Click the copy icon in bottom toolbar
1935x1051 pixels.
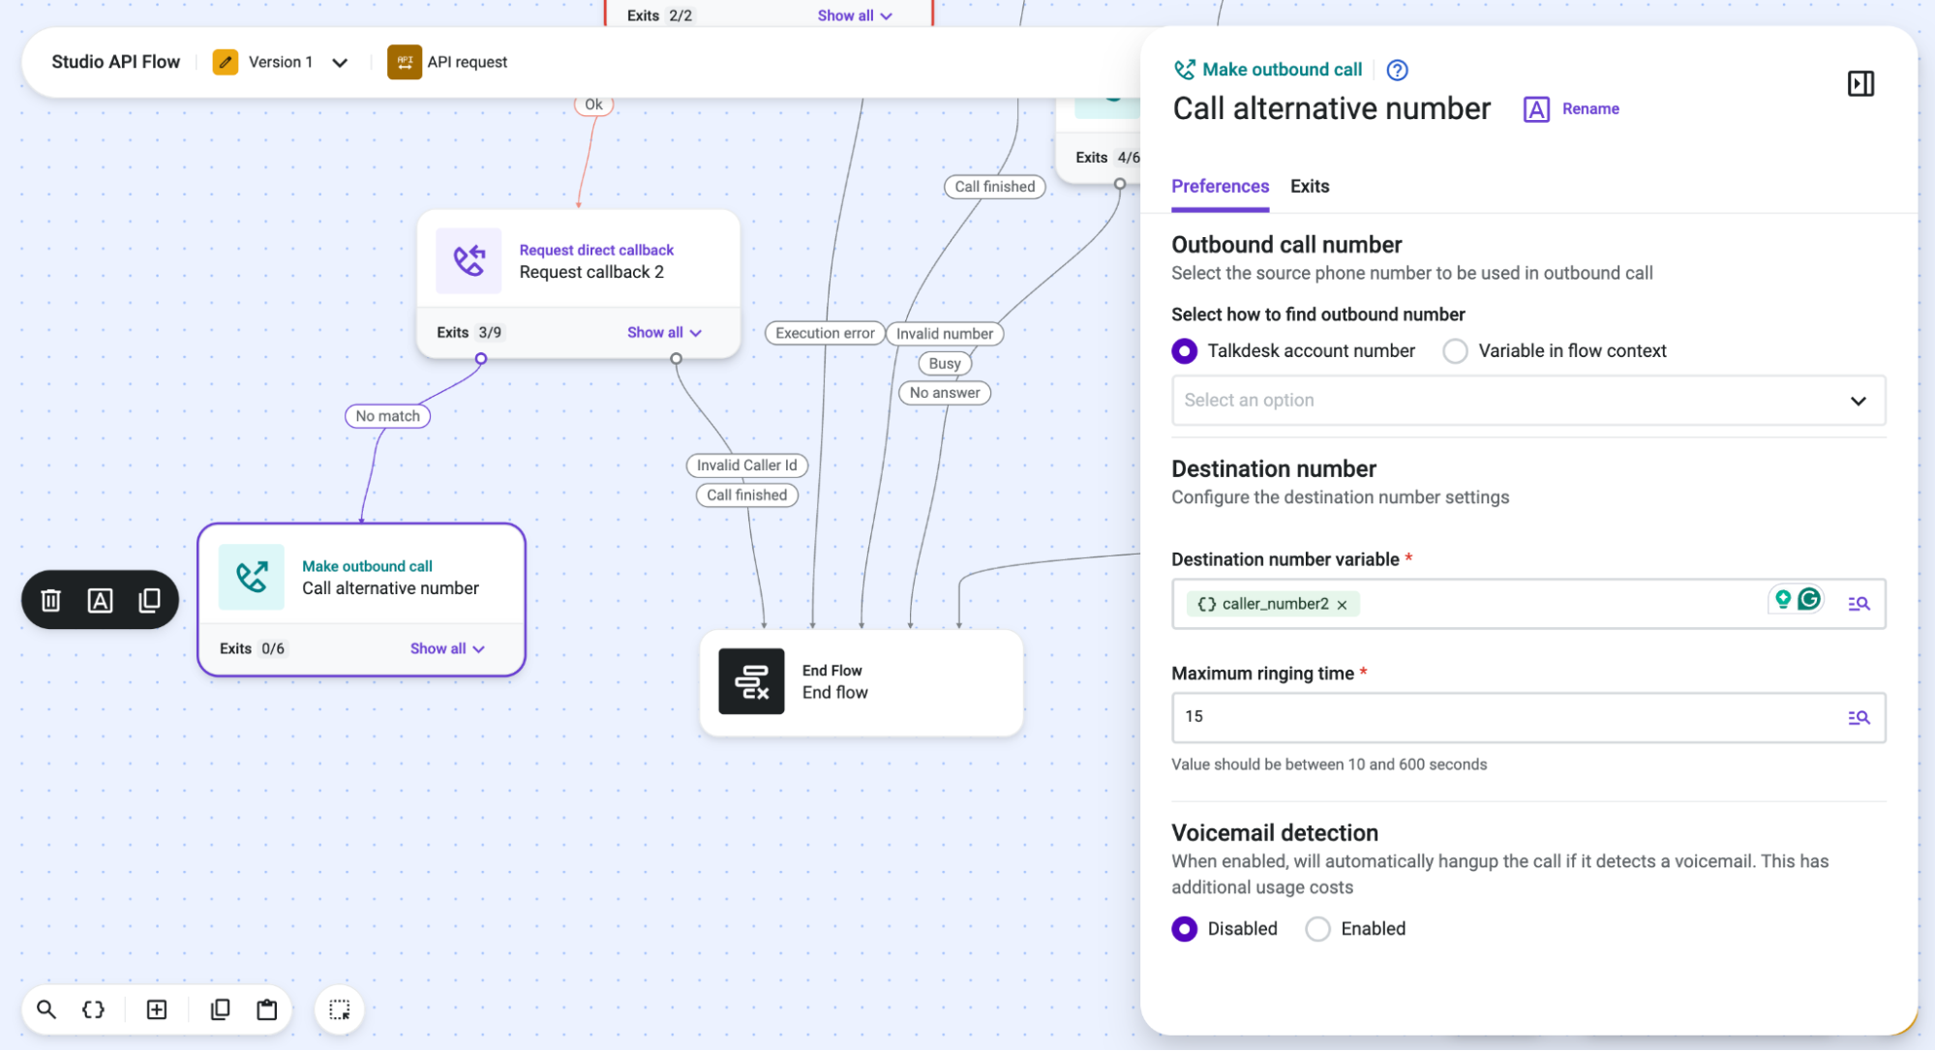[221, 1009]
